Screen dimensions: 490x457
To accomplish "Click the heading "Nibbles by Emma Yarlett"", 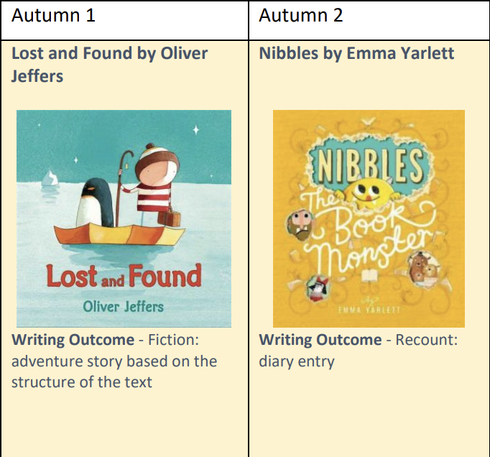I will (356, 53).
